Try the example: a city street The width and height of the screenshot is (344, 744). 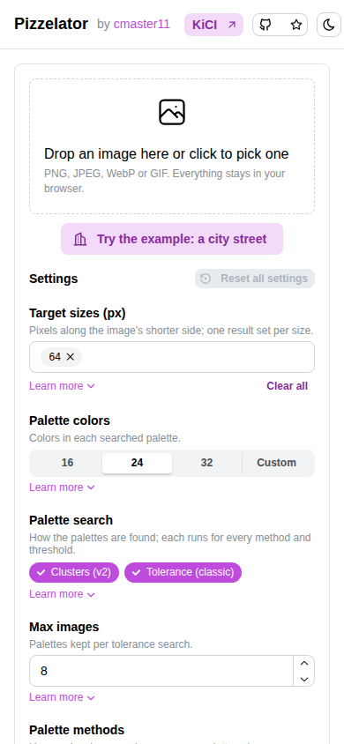point(172,239)
